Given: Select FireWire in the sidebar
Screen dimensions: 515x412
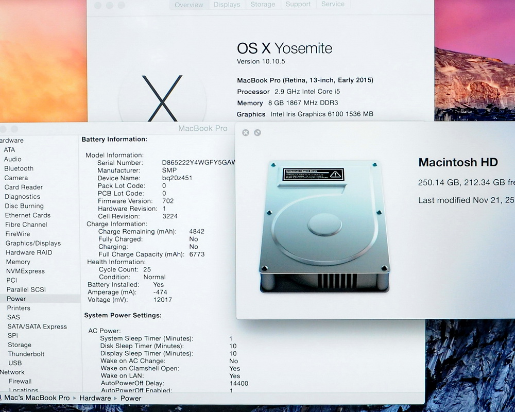Looking at the screenshot, I should pos(18,234).
